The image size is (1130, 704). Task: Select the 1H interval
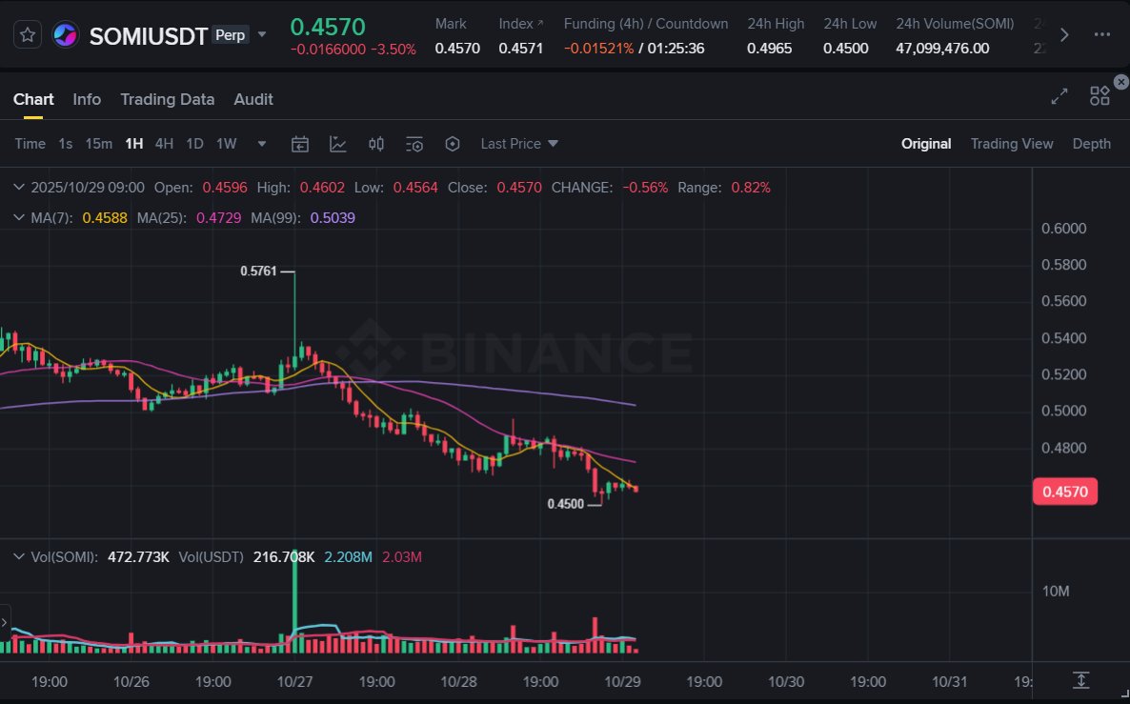click(134, 144)
